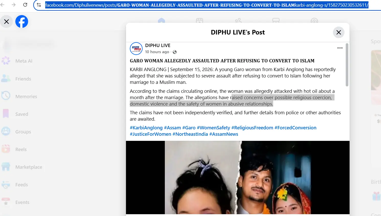
Task: Open the post's attached photo
Action: (x=238, y=177)
